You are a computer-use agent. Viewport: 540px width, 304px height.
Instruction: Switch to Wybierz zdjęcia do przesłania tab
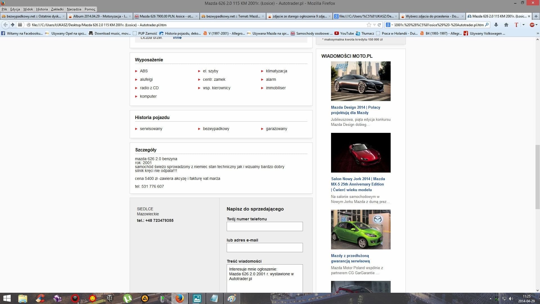432,16
